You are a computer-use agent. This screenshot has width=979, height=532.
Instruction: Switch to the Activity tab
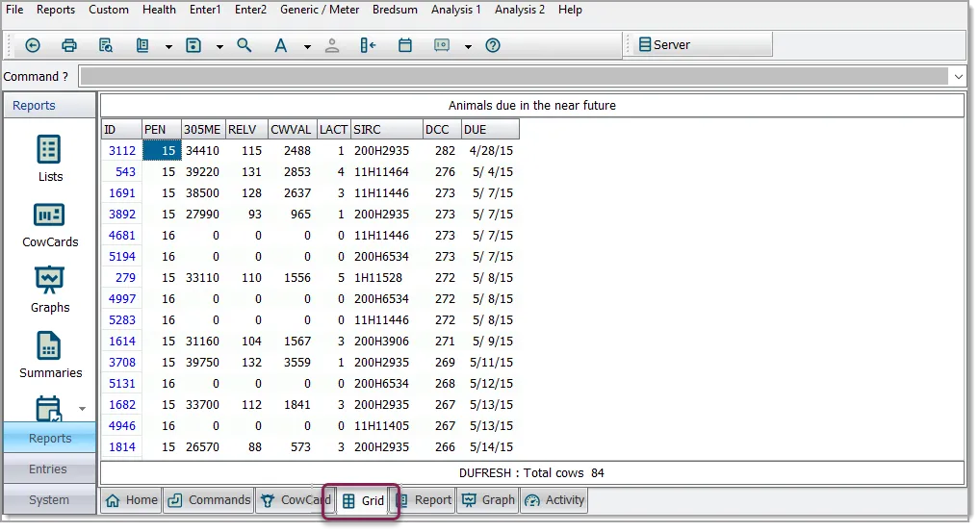tap(554, 500)
